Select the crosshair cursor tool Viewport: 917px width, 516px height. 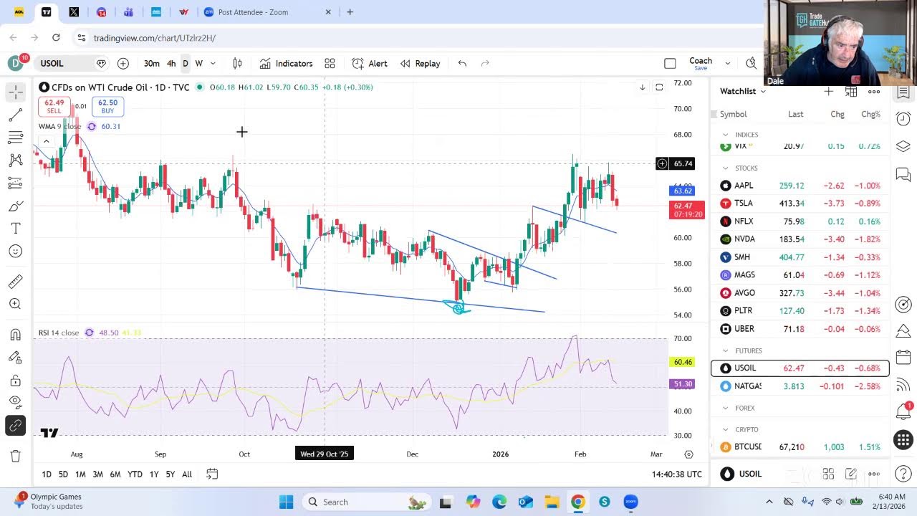pos(15,92)
